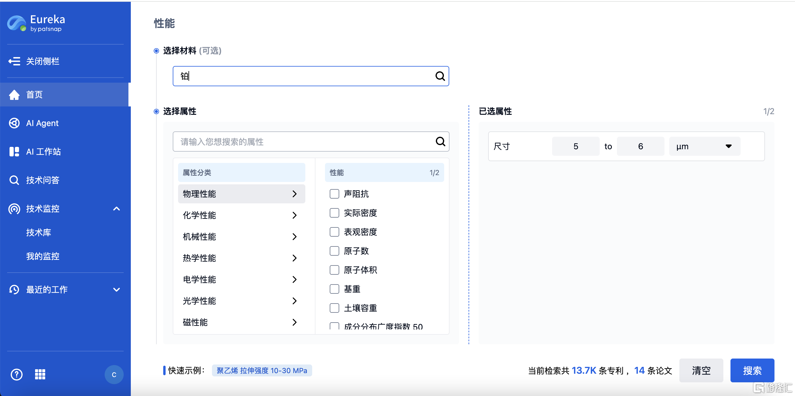Open the μm unit dropdown
The height and width of the screenshot is (396, 795).
(705, 146)
